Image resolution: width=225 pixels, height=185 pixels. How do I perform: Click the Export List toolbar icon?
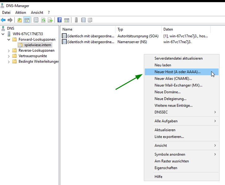tap(50, 20)
